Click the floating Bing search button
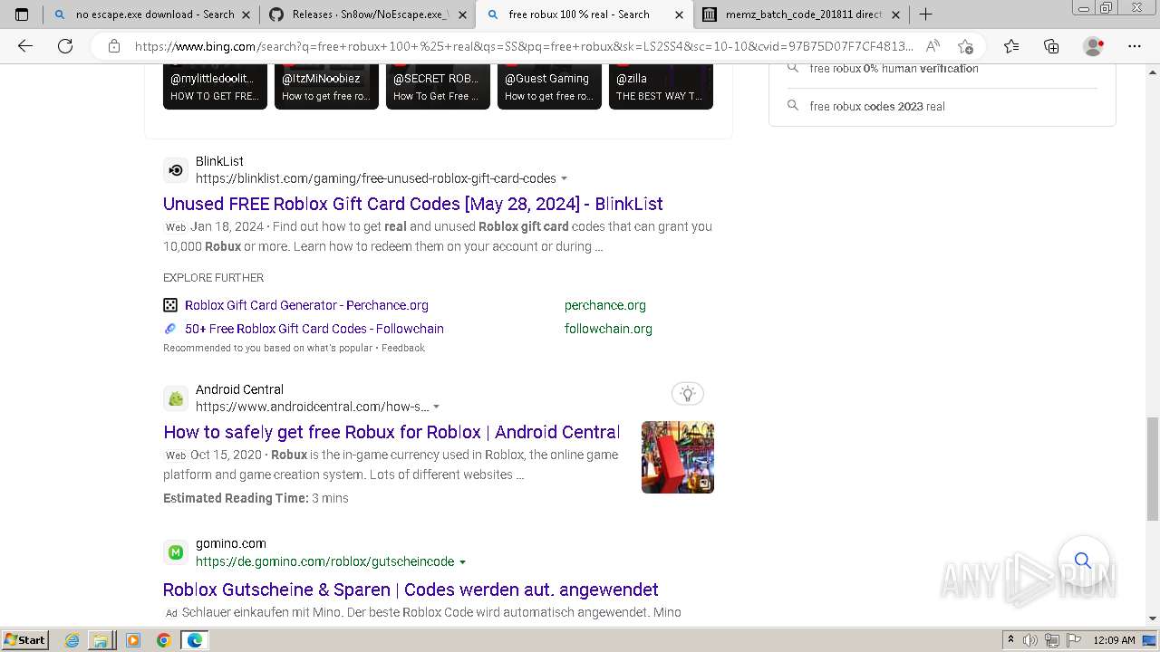This screenshot has height=652, width=1160. tap(1083, 561)
